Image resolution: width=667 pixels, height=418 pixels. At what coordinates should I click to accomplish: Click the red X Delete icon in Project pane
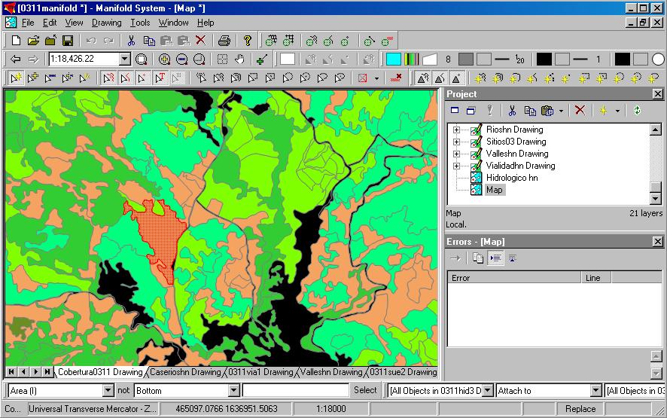(x=580, y=111)
